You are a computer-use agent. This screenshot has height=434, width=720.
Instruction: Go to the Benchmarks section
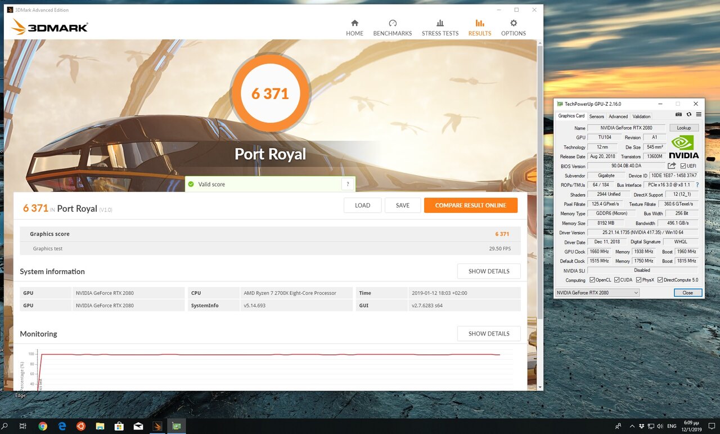(x=393, y=28)
